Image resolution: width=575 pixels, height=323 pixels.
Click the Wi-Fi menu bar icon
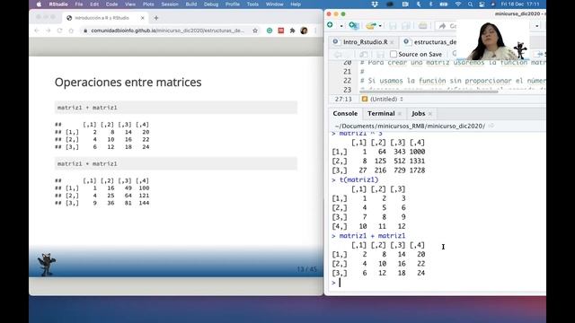point(458,4)
